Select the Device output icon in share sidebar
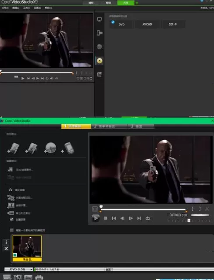Image resolution: width=214 pixels, height=280 pixels. pos(100,33)
